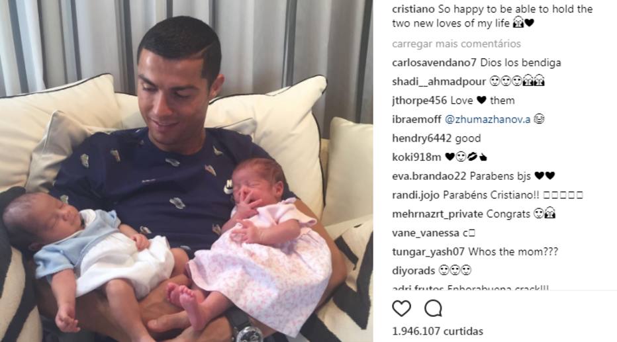This screenshot has height=342, width=617.
Task: Visit shadi__ahmadpour profile
Action: (x=439, y=81)
